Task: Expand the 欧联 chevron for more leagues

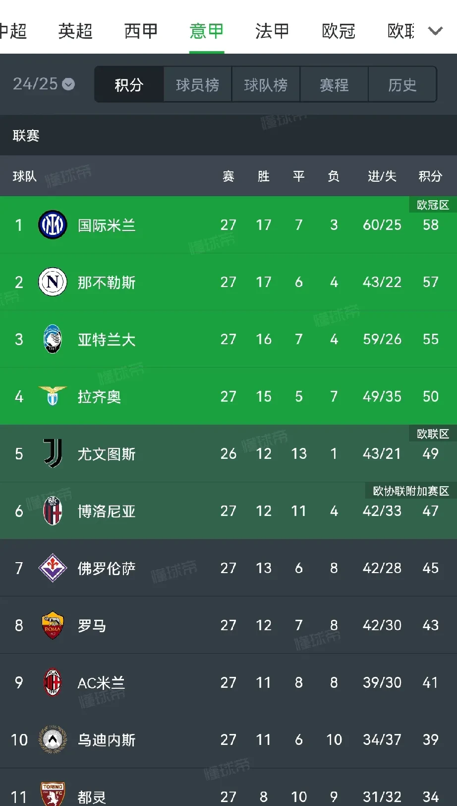Action: coord(436,31)
